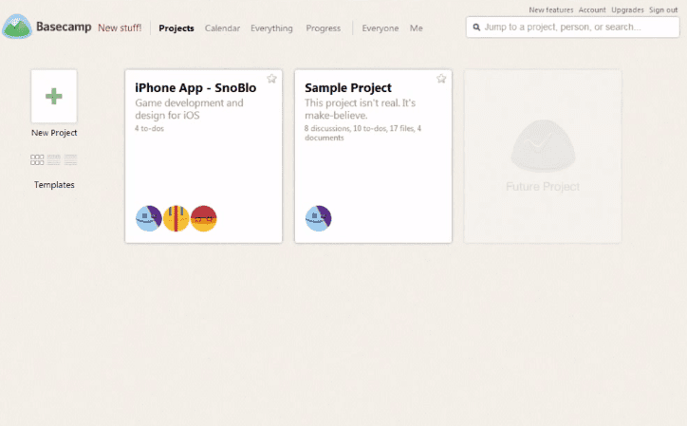Focus the Jump to a project search field

pos(572,28)
